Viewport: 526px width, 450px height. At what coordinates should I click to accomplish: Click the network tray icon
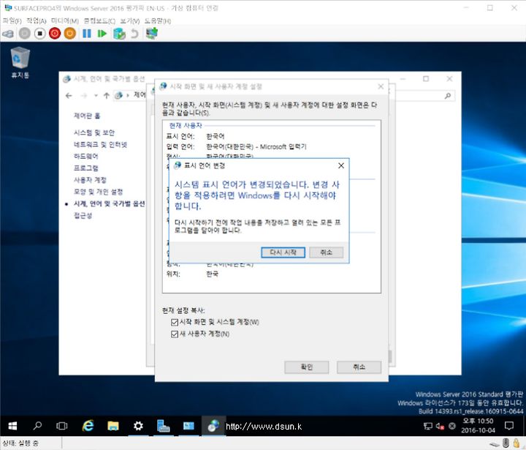click(427, 426)
